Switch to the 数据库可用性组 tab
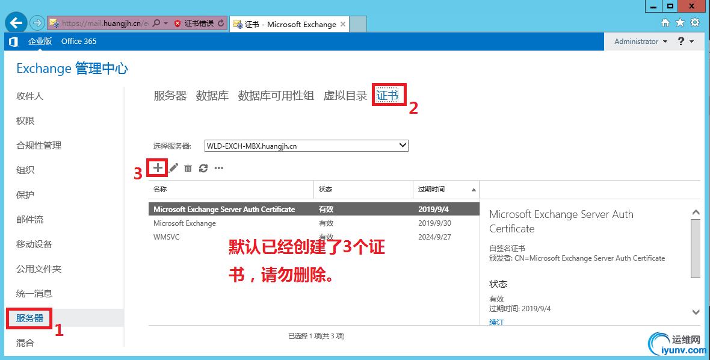Viewport: 710px width, 360px height. point(276,96)
